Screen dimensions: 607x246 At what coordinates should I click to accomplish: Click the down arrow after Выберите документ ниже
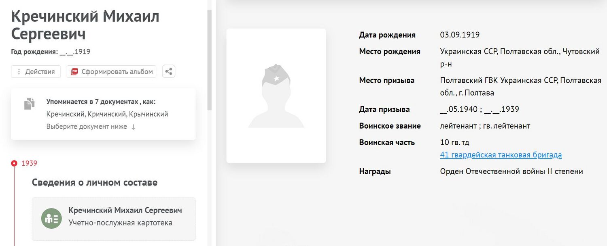coord(134,127)
